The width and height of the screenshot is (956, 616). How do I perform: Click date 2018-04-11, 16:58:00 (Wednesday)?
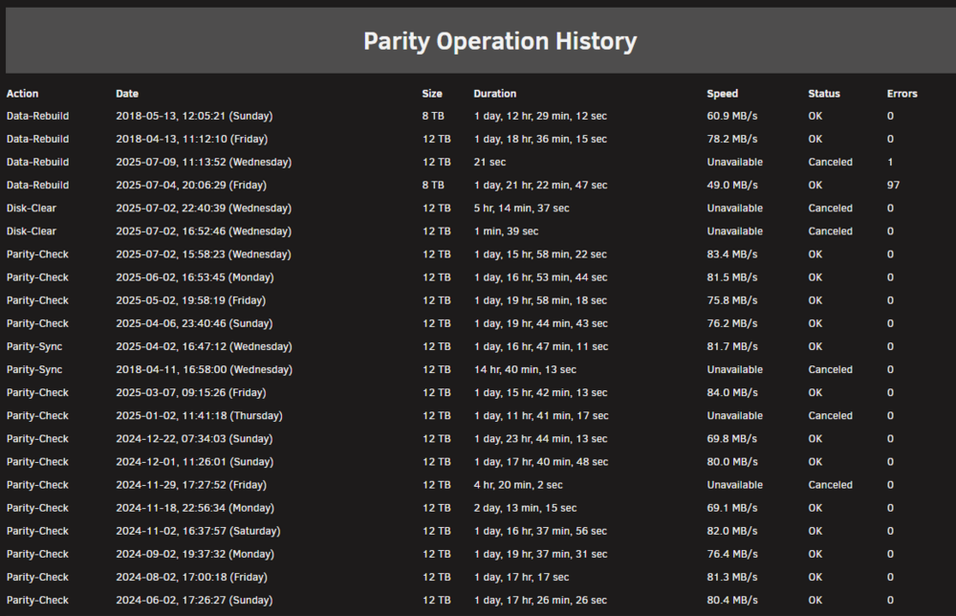pos(205,369)
